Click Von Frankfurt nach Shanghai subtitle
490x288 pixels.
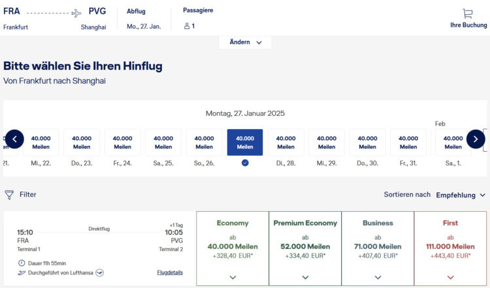pos(54,81)
